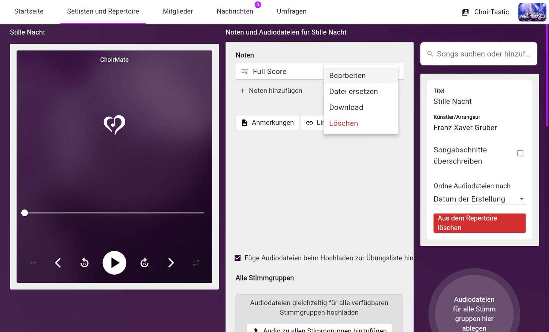Screen dimensions: 549x332
Task: Select Bearbeiten from context menu
Action: coord(361,76)
